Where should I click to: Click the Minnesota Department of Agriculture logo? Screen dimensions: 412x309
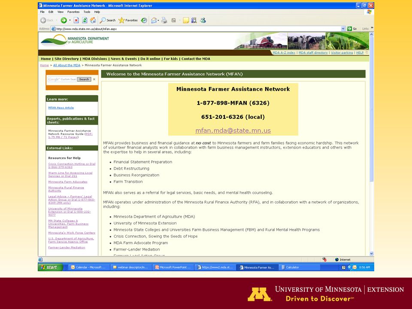pos(75,40)
